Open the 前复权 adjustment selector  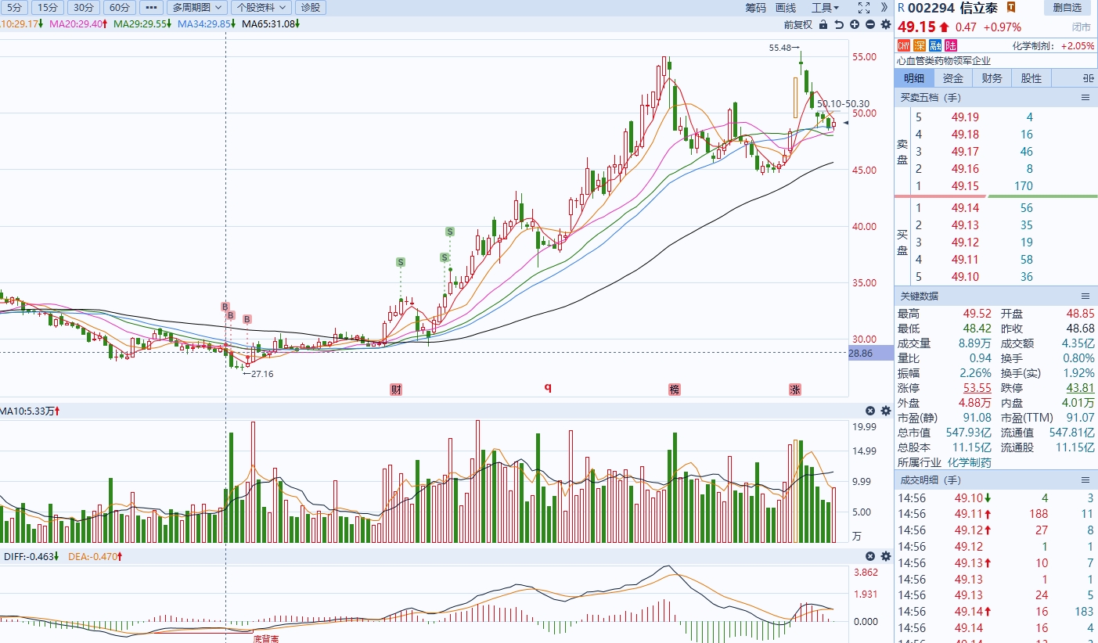[x=798, y=24]
